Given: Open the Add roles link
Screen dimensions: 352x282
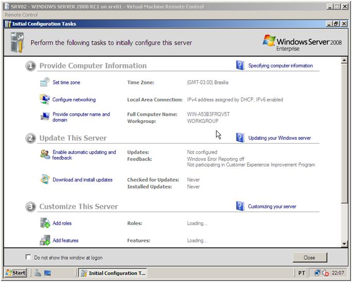Looking at the screenshot, I should [x=62, y=223].
